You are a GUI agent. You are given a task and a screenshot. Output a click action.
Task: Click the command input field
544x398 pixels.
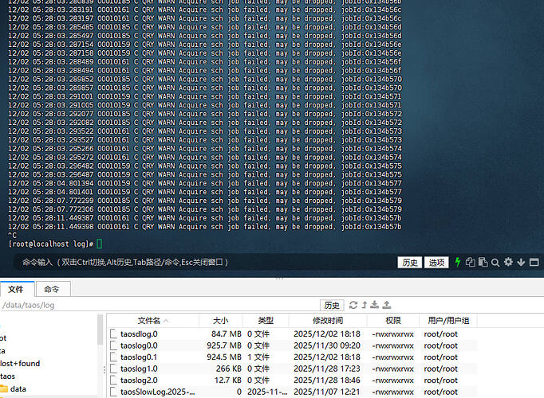pyautogui.click(x=199, y=262)
